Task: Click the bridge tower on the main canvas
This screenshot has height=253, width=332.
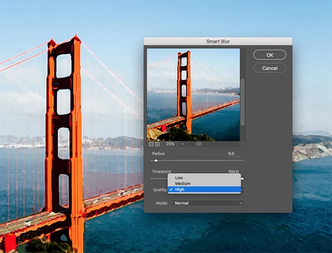Action: click(x=64, y=125)
